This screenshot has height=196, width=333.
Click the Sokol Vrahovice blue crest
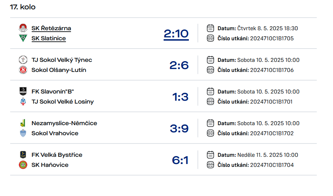point(23,133)
